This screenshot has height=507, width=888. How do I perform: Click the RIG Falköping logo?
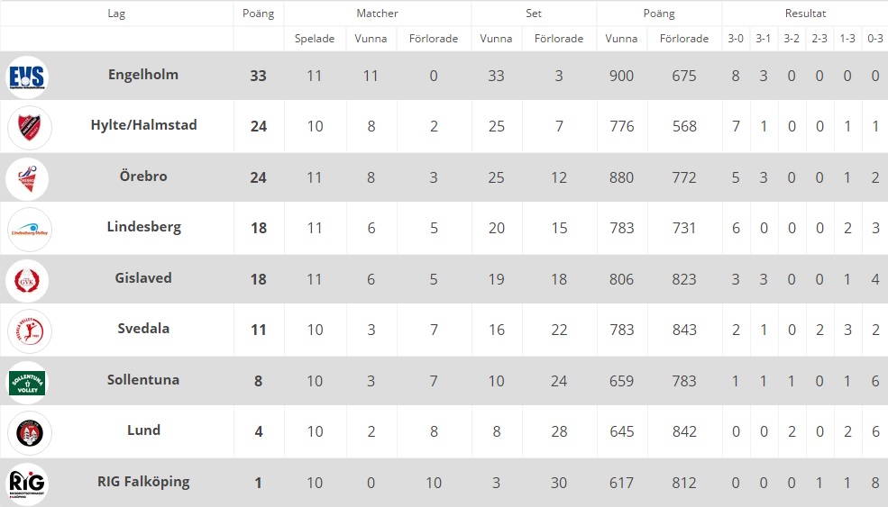point(27,484)
